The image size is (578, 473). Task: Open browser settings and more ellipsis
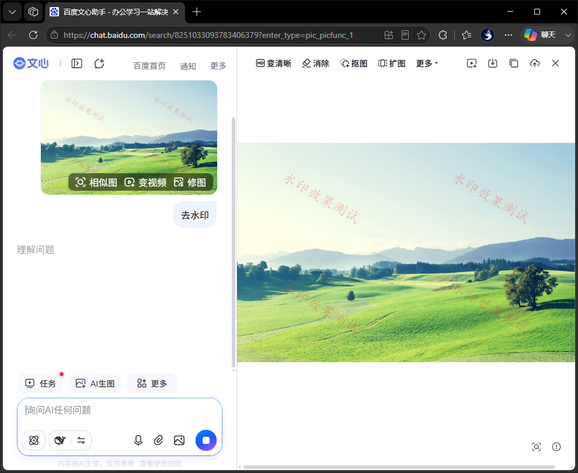pos(509,35)
